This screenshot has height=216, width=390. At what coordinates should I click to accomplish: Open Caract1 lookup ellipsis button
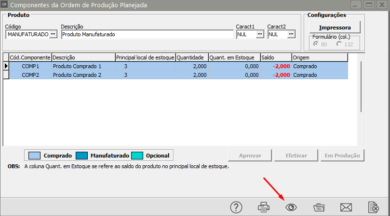tap(260, 34)
